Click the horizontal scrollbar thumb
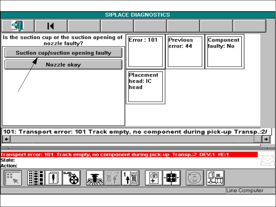 [x=258, y=139]
